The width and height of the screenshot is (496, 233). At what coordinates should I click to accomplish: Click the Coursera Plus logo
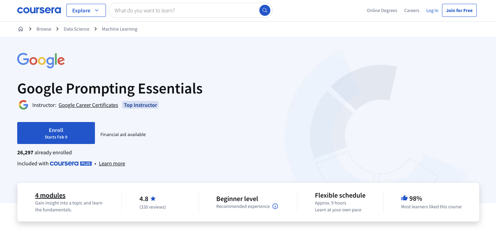click(x=71, y=163)
